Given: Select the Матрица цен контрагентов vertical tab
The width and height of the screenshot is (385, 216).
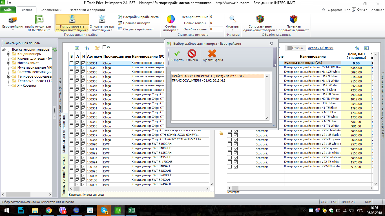Looking at the screenshot, I should coord(64,133).
